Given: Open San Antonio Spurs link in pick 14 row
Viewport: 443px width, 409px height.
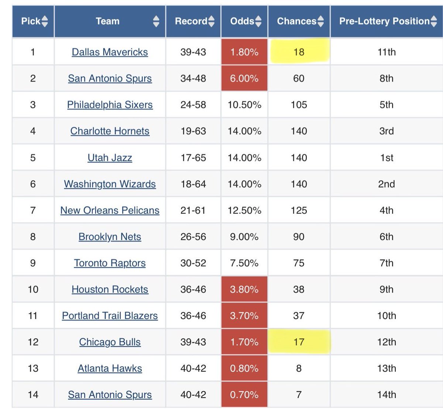Looking at the screenshot, I should (x=110, y=395).
